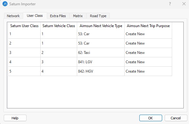Close the Saturn Importer dialog
189x124 pixels.
pos(184,4)
